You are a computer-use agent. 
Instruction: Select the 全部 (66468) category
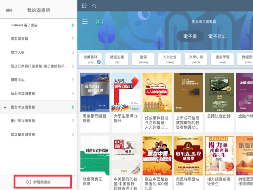click(x=143, y=59)
